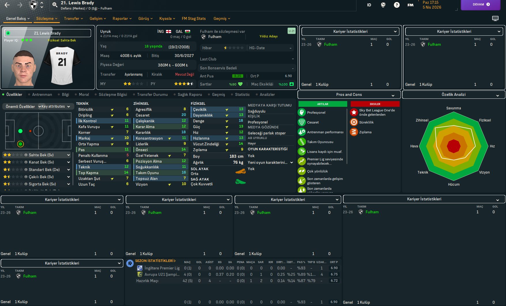This screenshot has width=506, height=306.
Task: Open the Raporlar menu
Action: pos(122,18)
